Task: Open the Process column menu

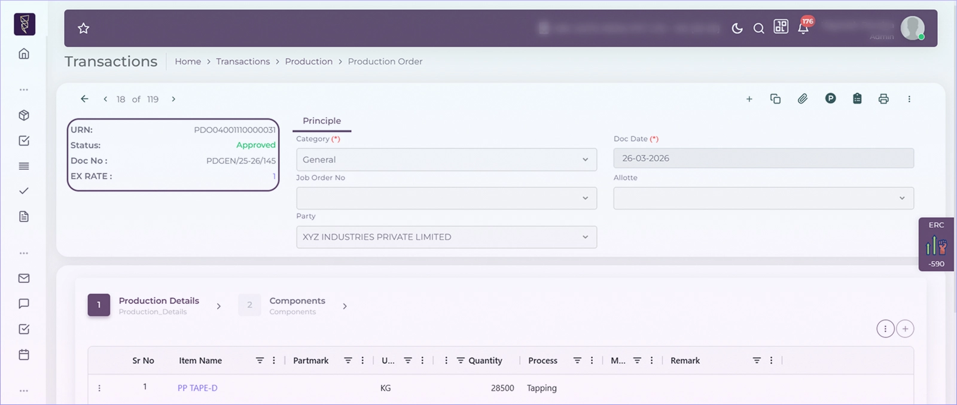Action: click(592, 361)
